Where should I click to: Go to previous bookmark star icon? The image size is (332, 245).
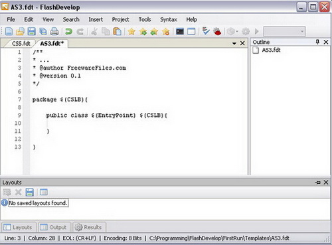(154, 32)
